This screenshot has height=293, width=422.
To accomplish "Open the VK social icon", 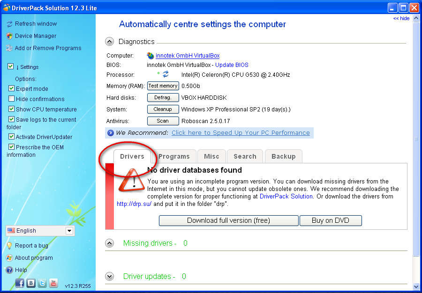I will point(31,283).
